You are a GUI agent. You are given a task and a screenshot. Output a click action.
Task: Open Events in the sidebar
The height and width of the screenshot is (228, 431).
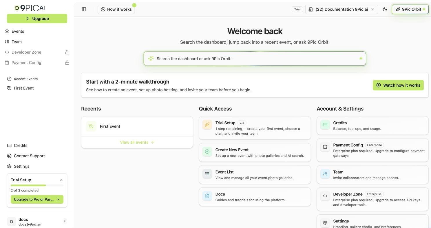pos(37,31)
